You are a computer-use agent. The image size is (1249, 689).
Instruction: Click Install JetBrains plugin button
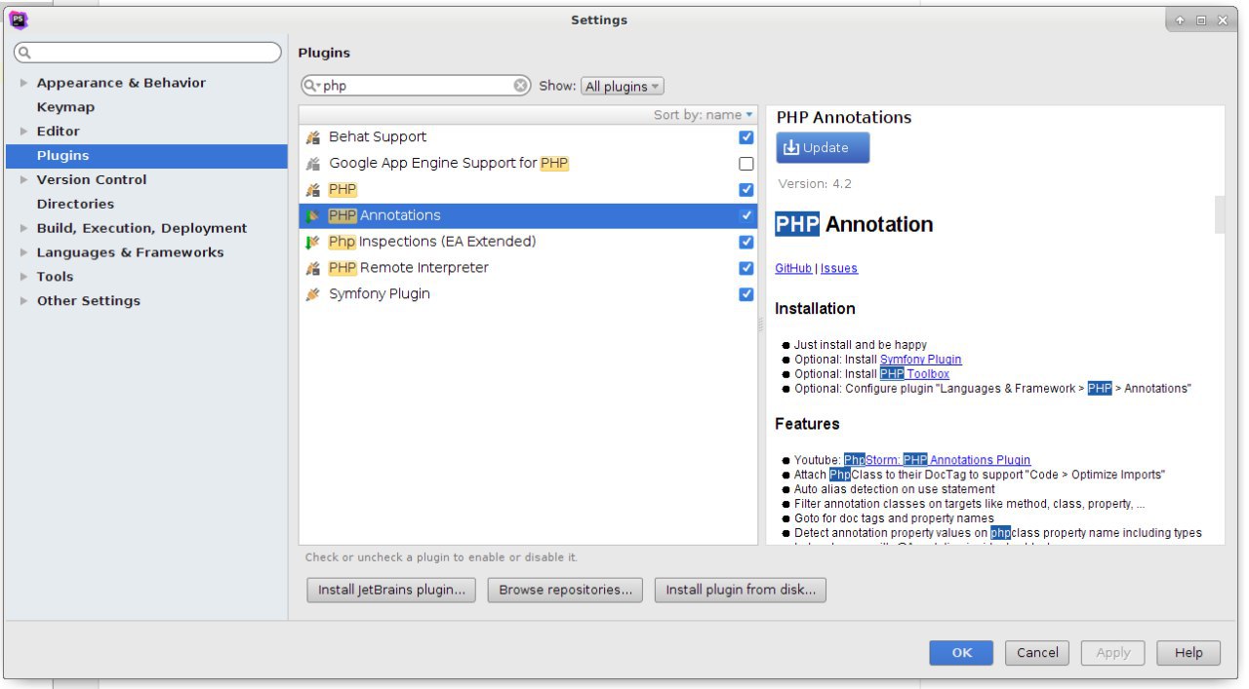tap(391, 590)
